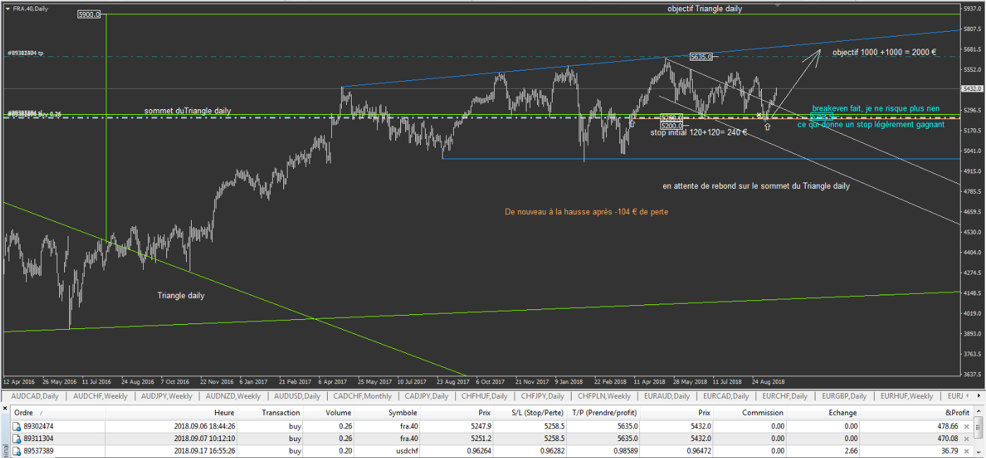
Task: Select the 'objectif 1000 +1000 = 2000 €' label
Action: pos(885,52)
